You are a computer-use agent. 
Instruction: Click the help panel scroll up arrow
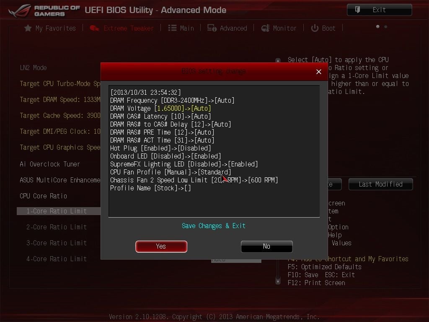coord(278,60)
